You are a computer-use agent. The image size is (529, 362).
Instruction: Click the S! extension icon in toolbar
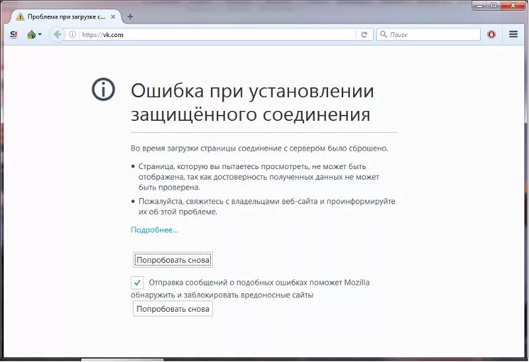pos(13,34)
